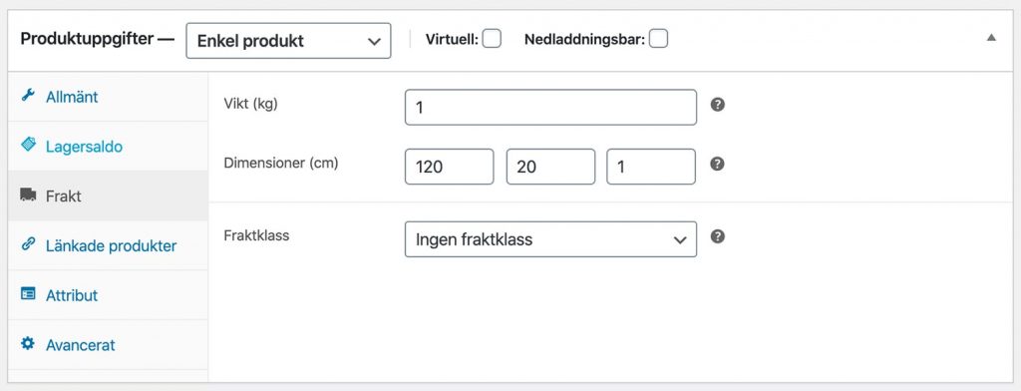Click help icon next to Vikt field

point(718,105)
